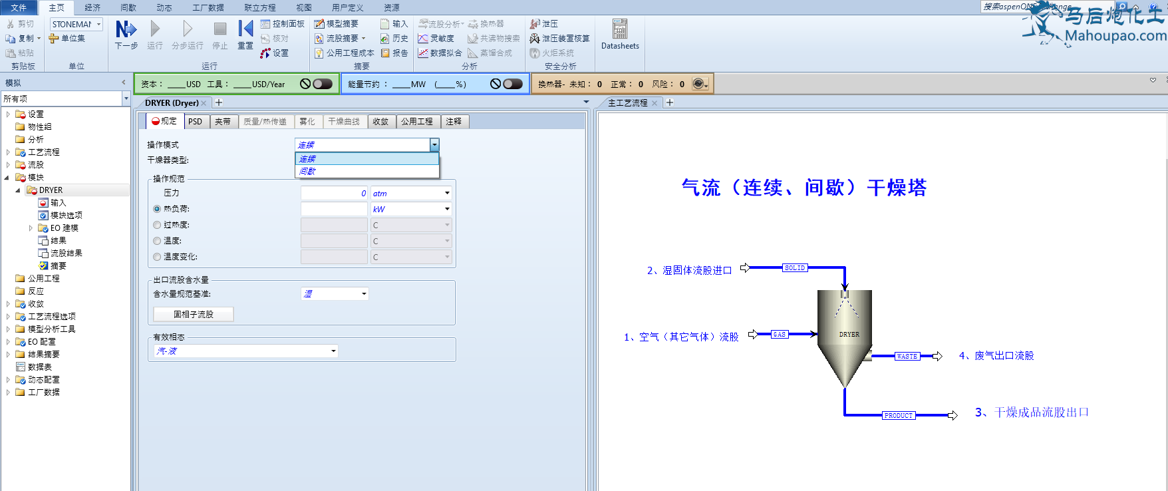This screenshot has width=1168, height=491.
Task: Open Model Summary (模型摘要)
Action: click(337, 24)
